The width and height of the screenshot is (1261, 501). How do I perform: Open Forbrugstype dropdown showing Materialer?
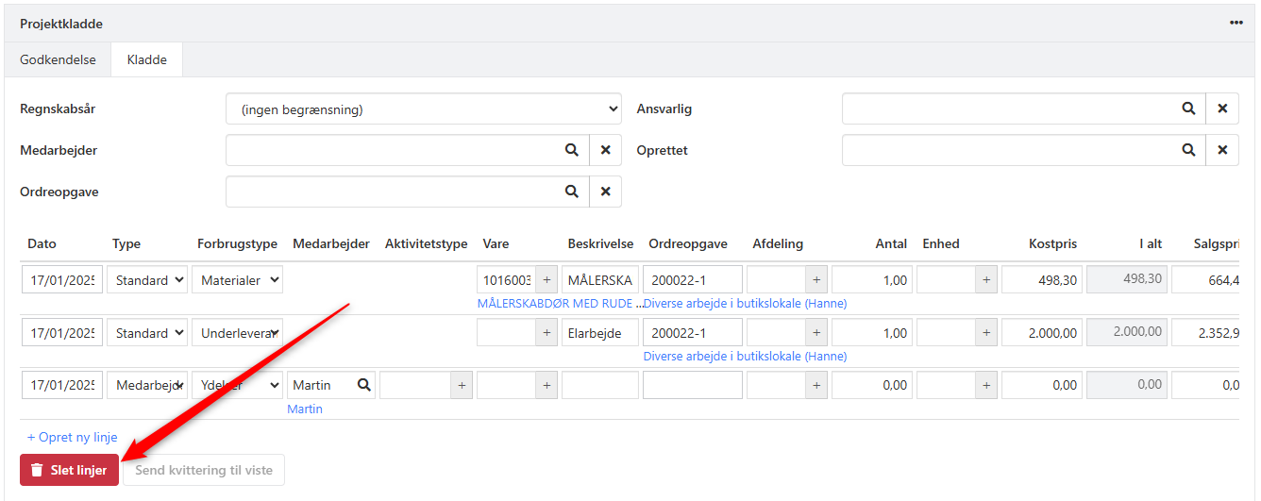[x=237, y=280]
